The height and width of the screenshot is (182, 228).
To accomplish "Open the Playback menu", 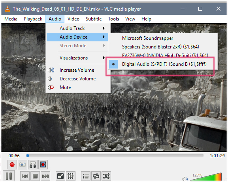I will pos(33,19).
